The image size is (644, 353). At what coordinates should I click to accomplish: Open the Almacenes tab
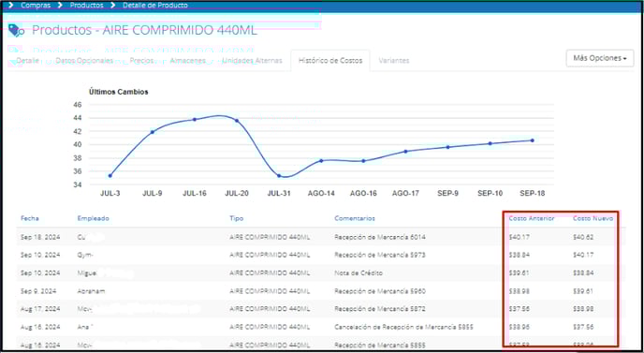(x=188, y=61)
